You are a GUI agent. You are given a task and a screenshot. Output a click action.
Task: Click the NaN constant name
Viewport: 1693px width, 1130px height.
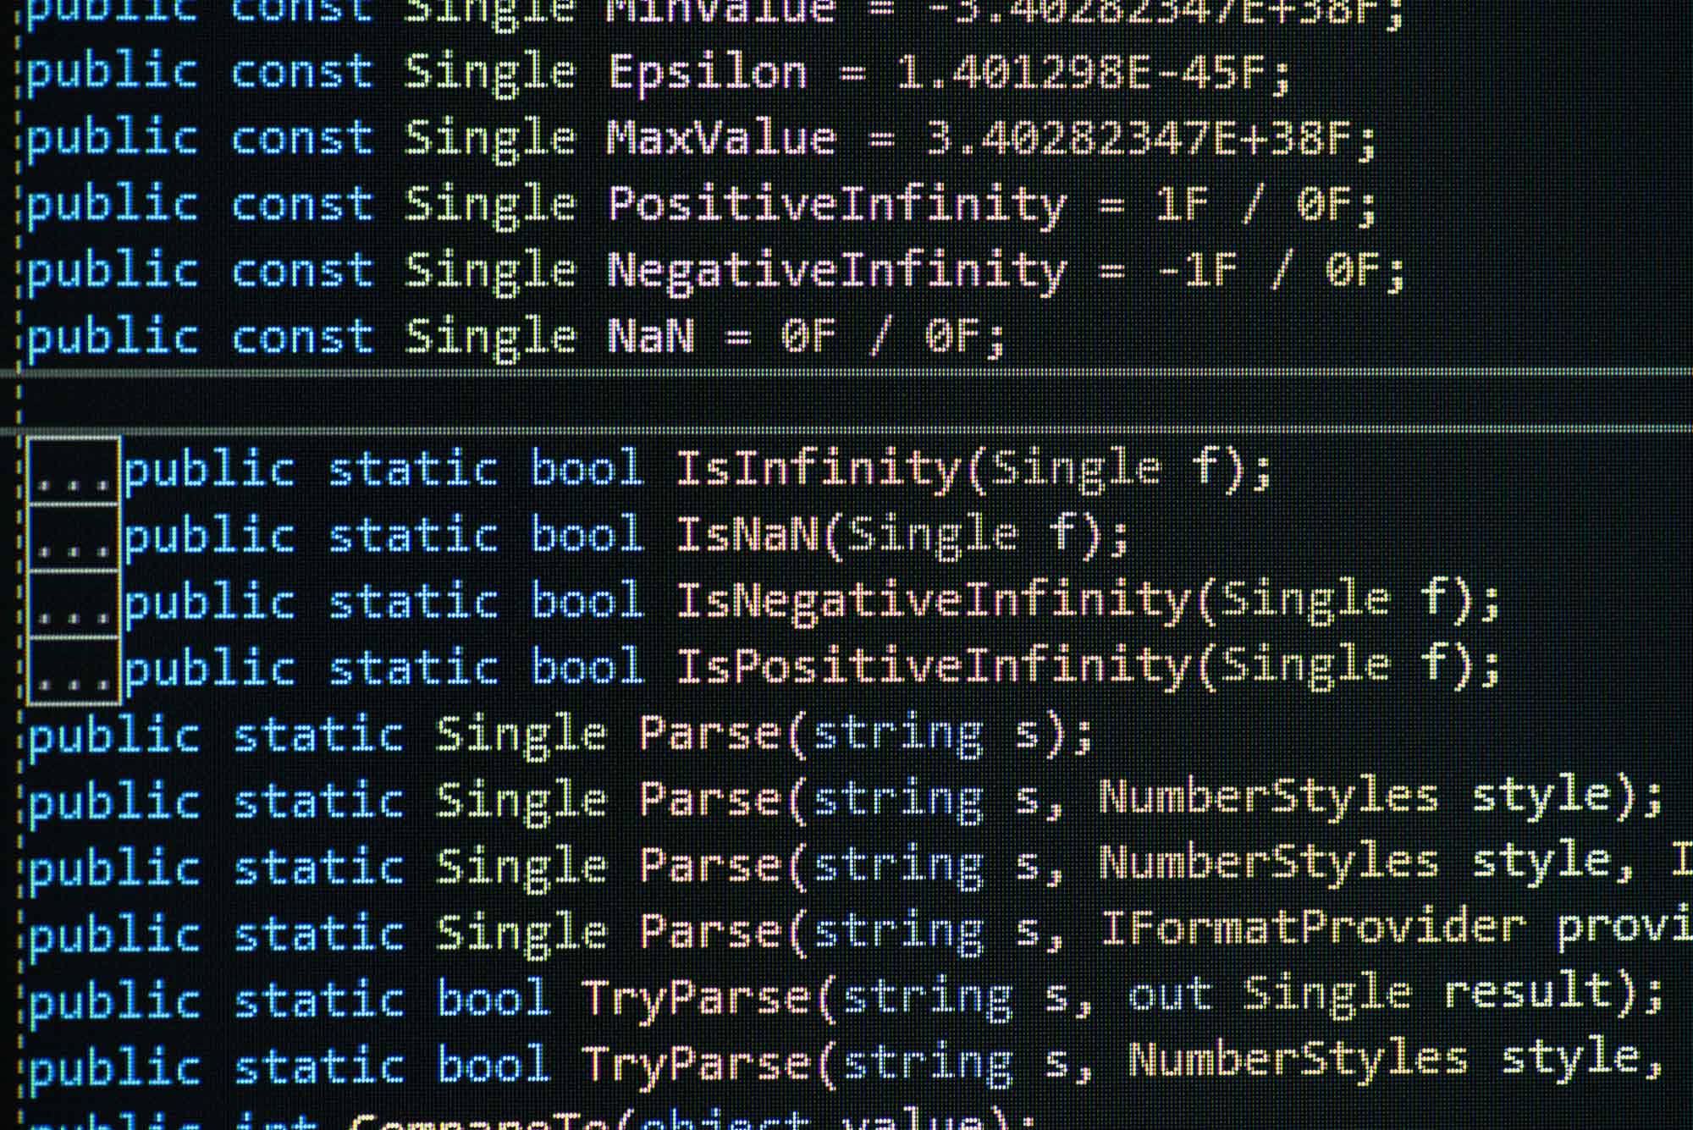coord(651,336)
